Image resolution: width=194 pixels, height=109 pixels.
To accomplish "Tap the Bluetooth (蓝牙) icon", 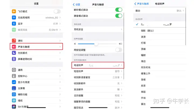I will tap(14, 24).
